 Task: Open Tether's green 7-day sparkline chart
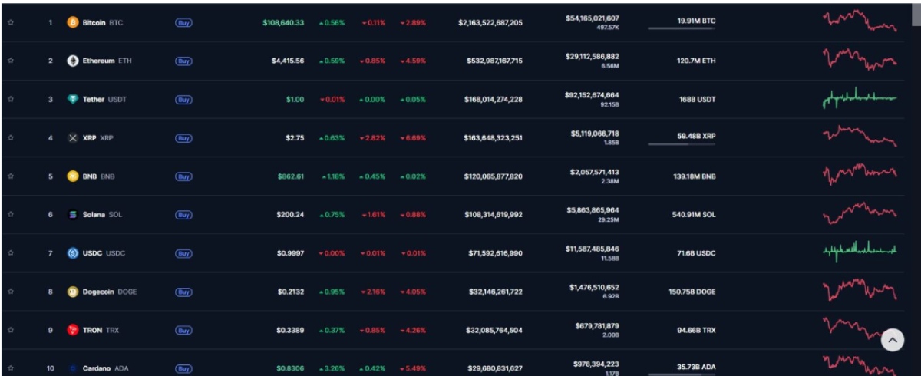tap(860, 98)
